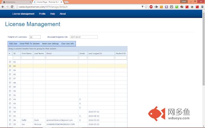Click the First Name filter box
Screen dimensions: 205x128
click(x=27, y=58)
